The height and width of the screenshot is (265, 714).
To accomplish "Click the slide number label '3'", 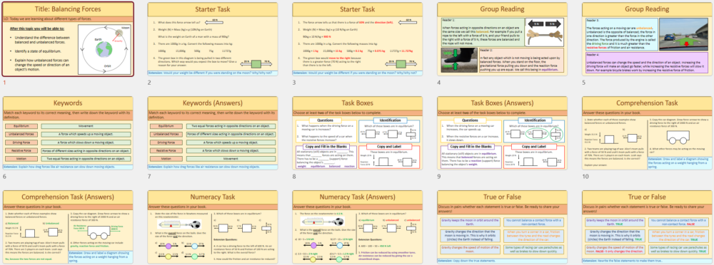I will tap(294, 83).
